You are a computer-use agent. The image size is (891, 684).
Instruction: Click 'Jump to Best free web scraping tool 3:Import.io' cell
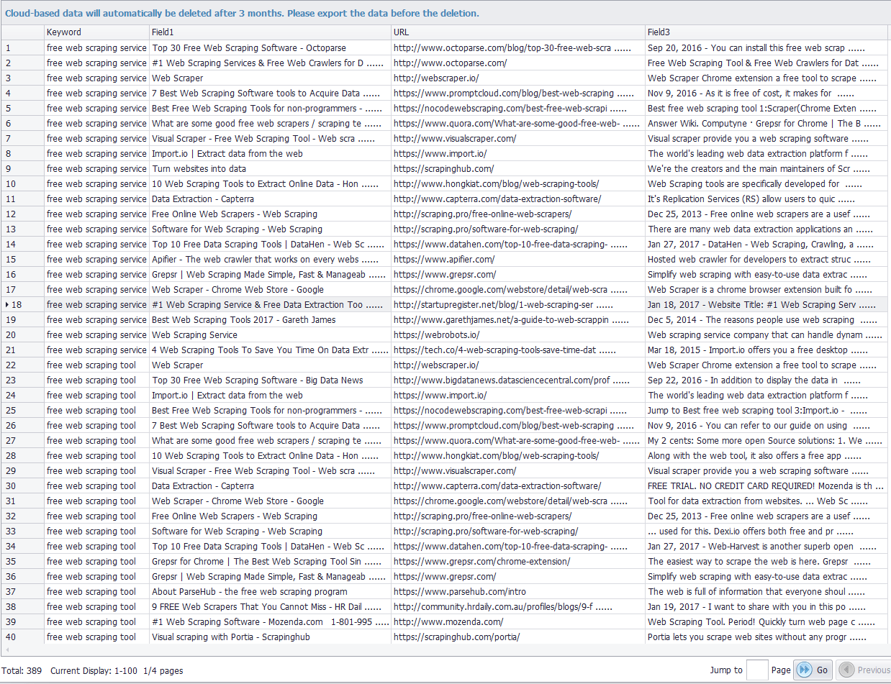[x=768, y=411]
